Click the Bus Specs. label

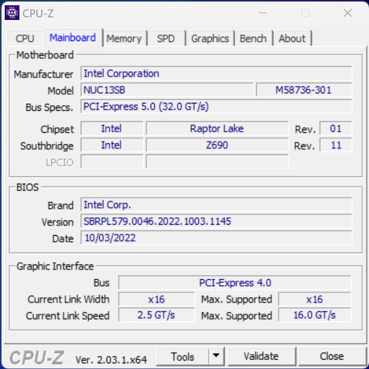point(49,108)
